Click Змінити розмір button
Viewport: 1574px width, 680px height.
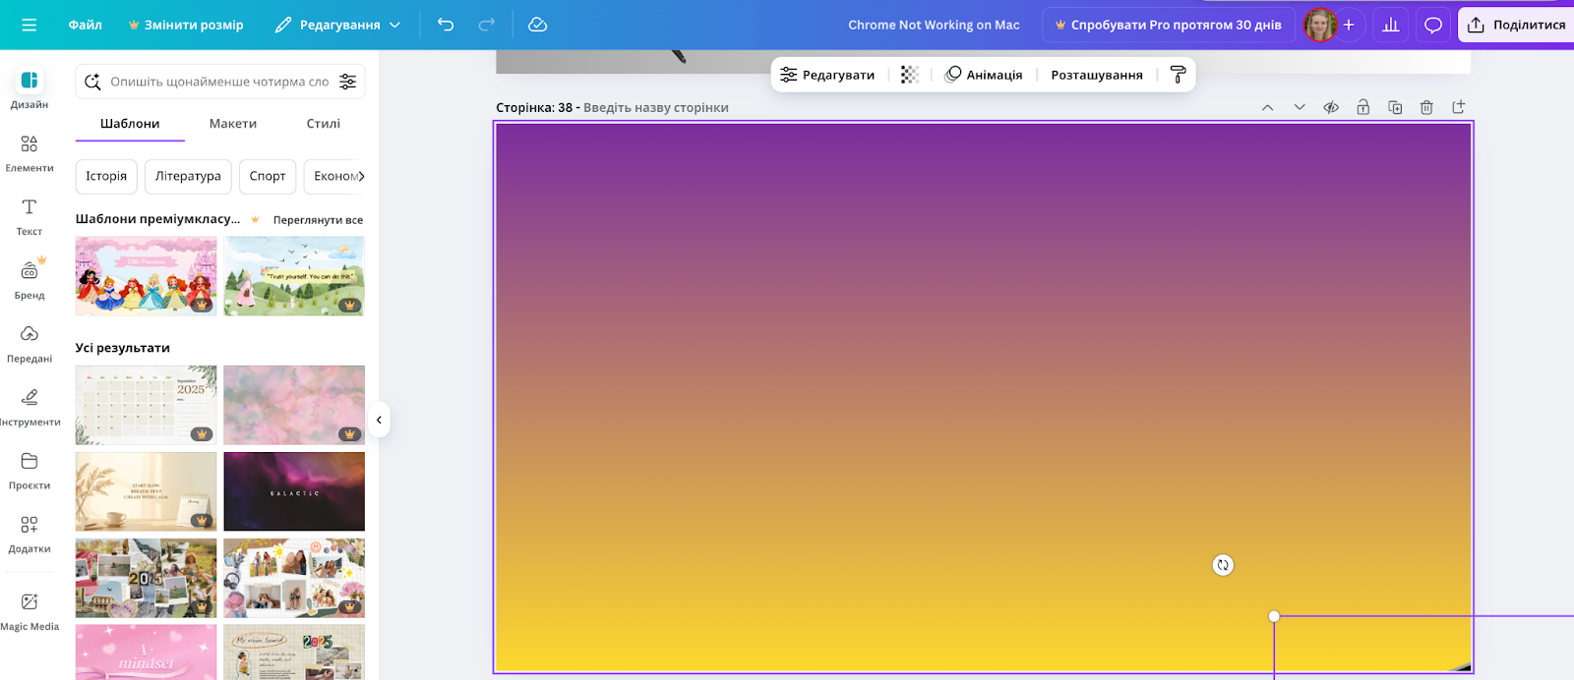pos(186,25)
